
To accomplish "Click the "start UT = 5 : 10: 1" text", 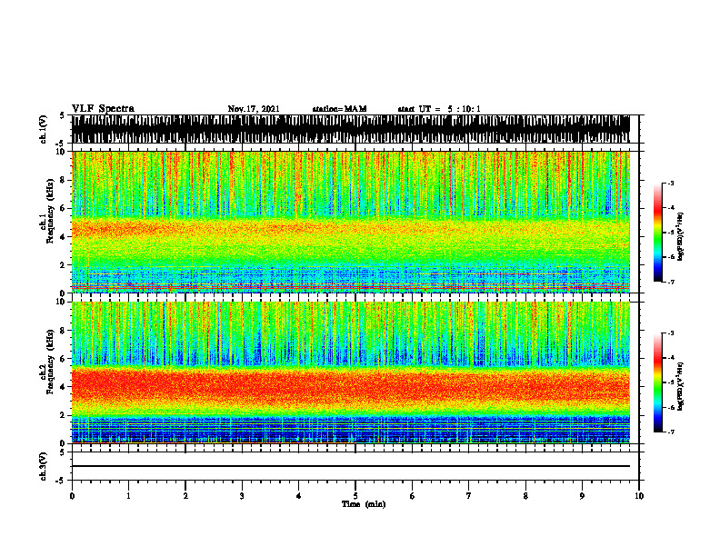I will pos(439,109).
